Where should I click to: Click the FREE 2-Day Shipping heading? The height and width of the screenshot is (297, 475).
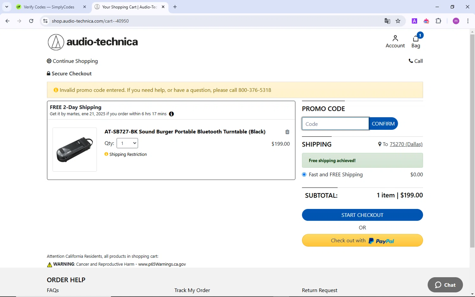click(76, 107)
